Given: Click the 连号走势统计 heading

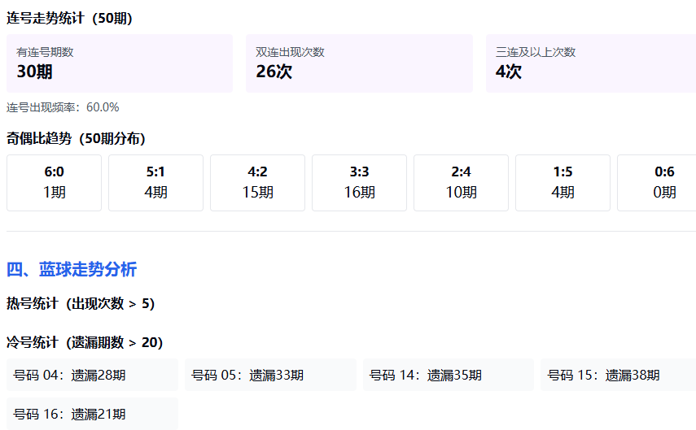Looking at the screenshot, I should coord(69,18).
